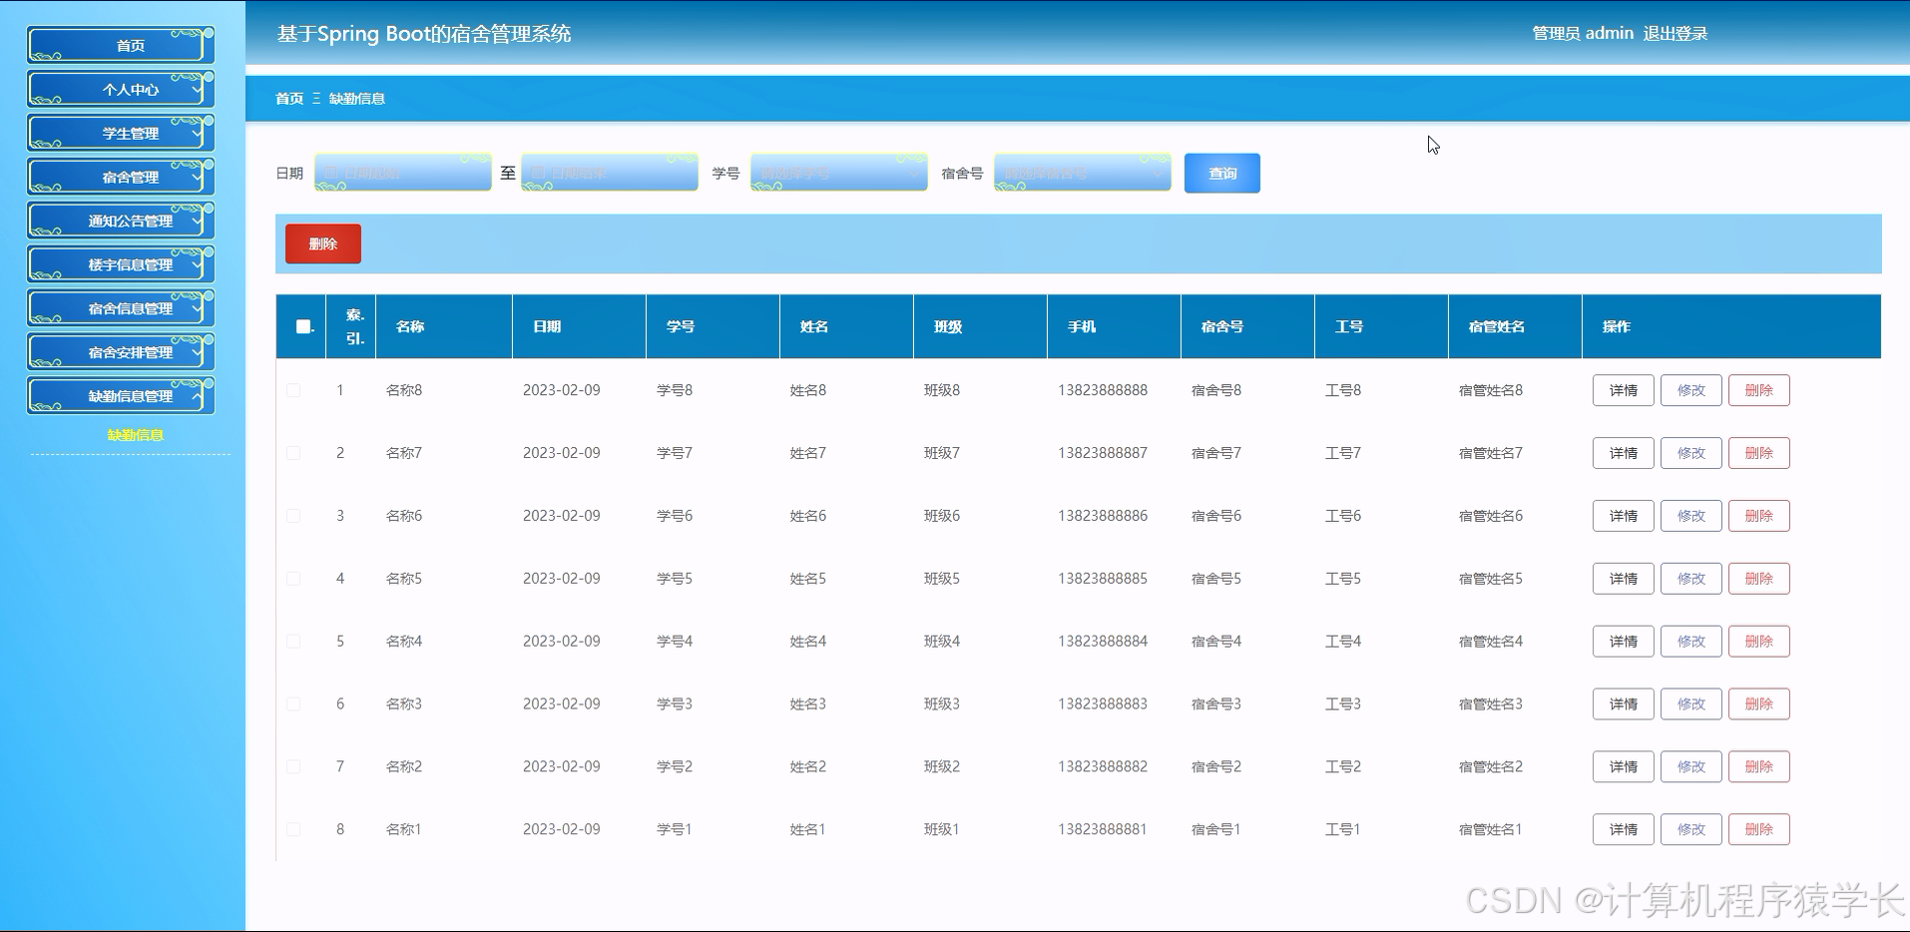Click the cell 宿管姓名1
Image resolution: width=1910 pixels, height=932 pixels.
point(1491,829)
